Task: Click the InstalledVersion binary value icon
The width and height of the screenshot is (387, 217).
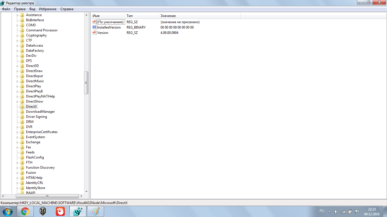Action: 94,27
